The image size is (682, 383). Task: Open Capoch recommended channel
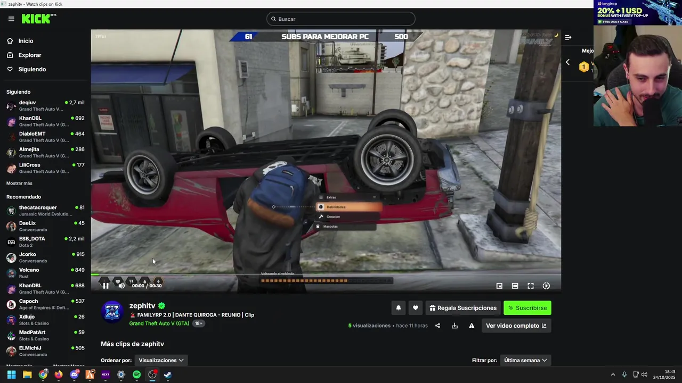pyautogui.click(x=45, y=304)
